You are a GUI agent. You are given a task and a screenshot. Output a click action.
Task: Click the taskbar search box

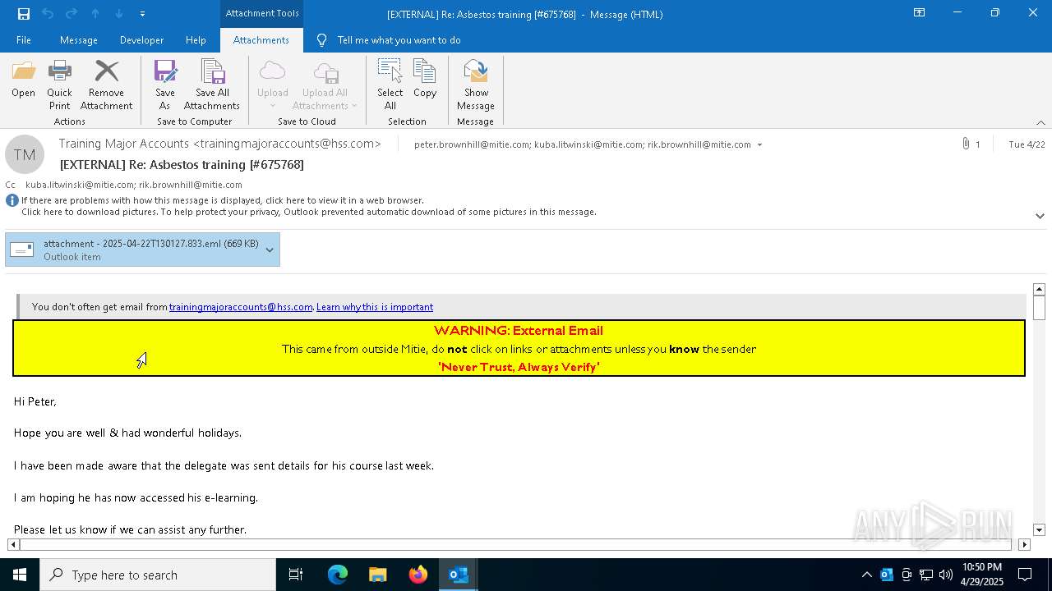158,575
